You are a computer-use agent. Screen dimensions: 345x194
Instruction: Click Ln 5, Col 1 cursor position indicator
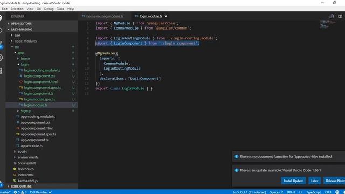pos(250,192)
